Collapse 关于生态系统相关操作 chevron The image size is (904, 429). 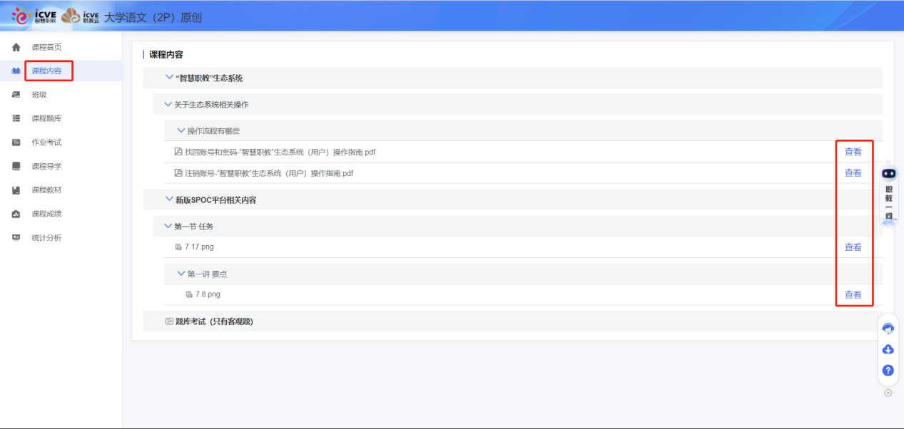click(x=168, y=104)
